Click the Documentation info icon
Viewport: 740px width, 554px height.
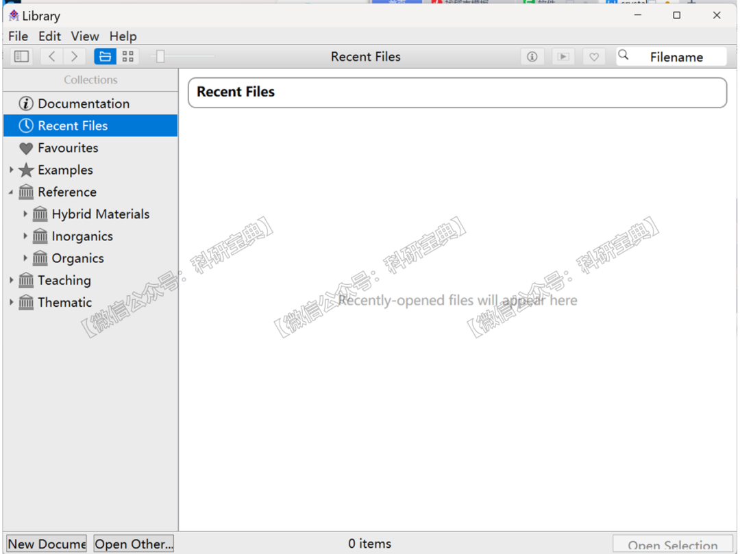coord(26,103)
